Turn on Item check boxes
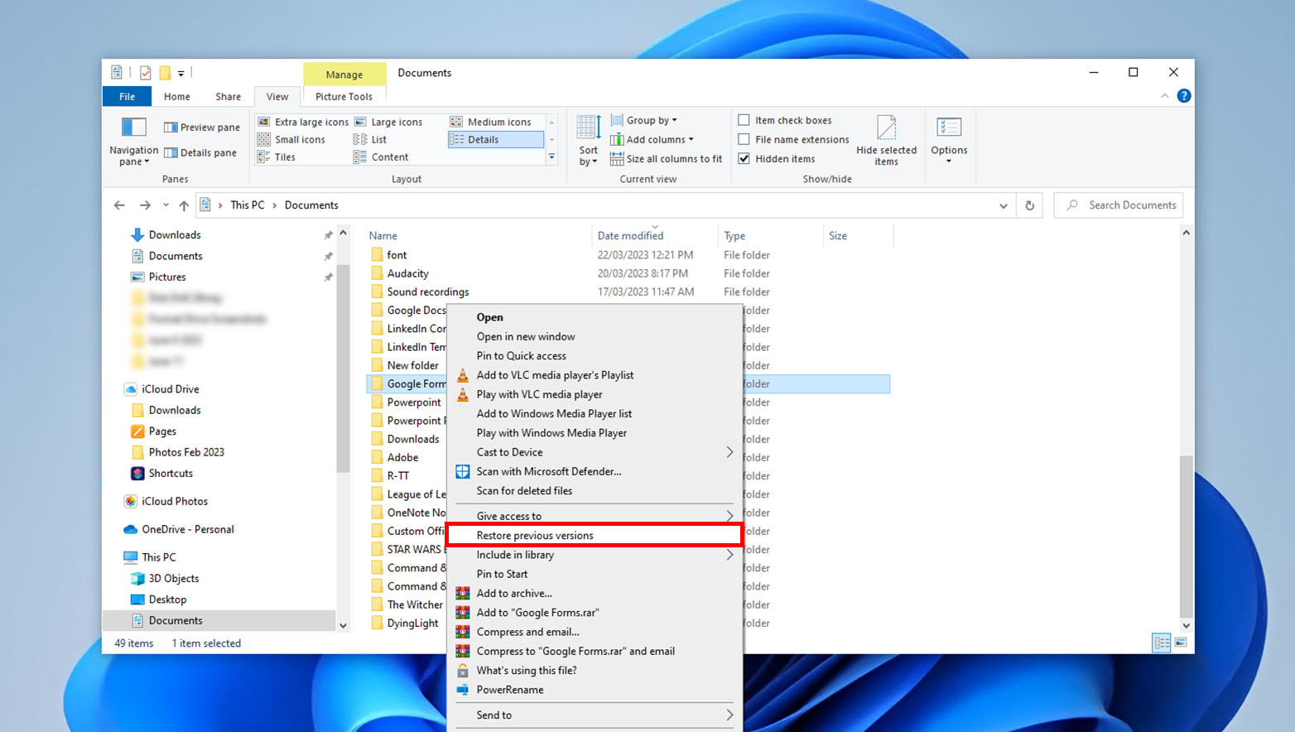The width and height of the screenshot is (1295, 732). (744, 119)
